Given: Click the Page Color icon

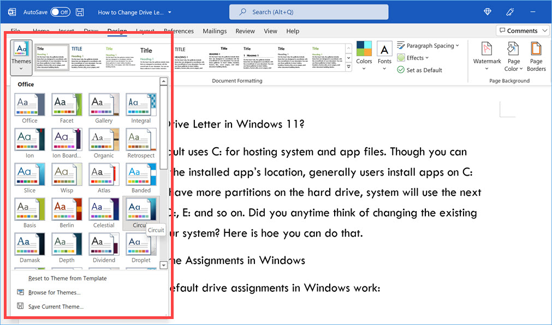Looking at the screenshot, I should 513,56.
